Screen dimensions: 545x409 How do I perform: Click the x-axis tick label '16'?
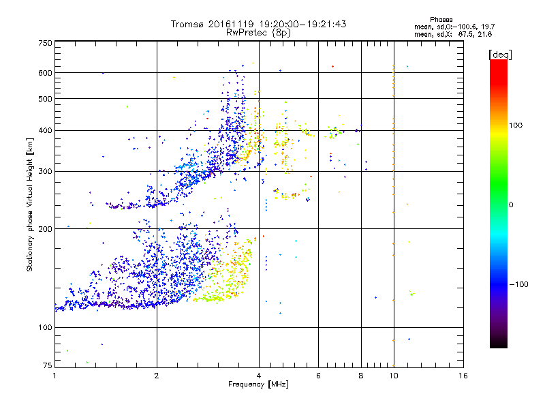(463, 376)
